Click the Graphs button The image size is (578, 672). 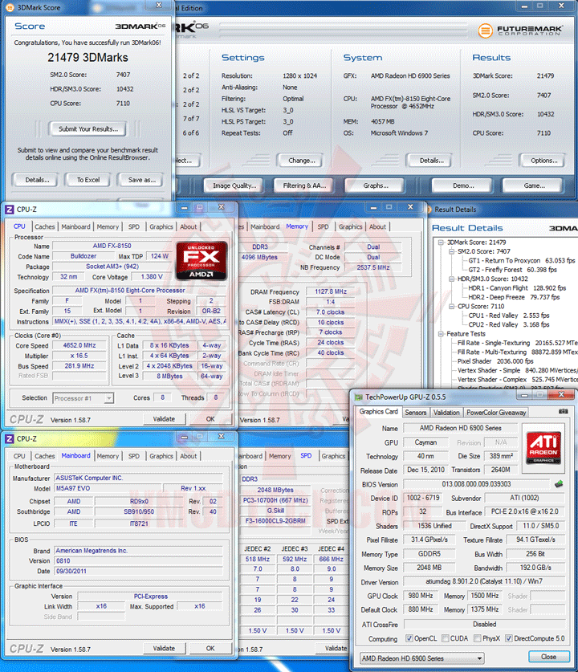pos(376,185)
